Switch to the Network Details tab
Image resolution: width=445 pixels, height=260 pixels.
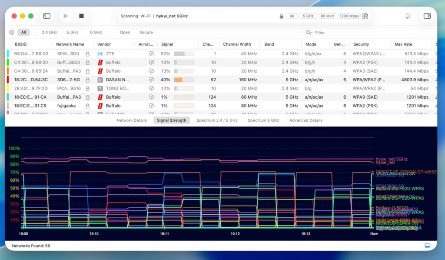(132, 120)
